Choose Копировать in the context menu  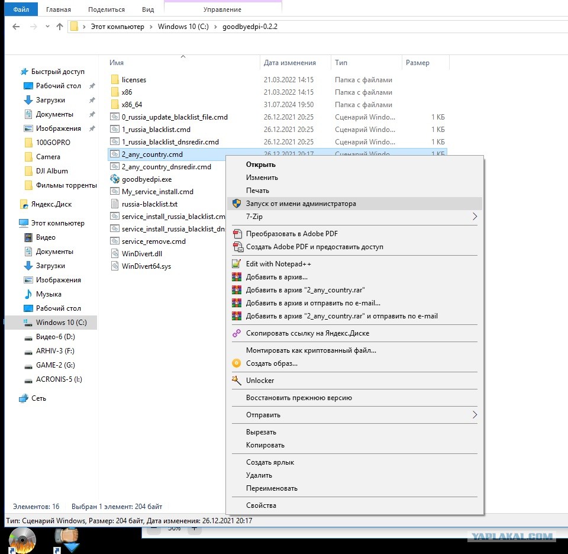(x=265, y=445)
